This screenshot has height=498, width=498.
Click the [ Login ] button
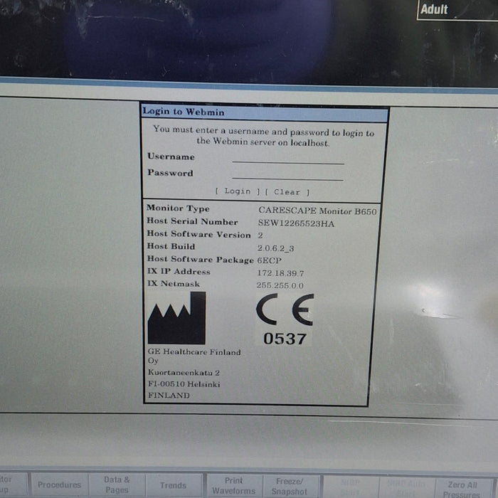238,191
